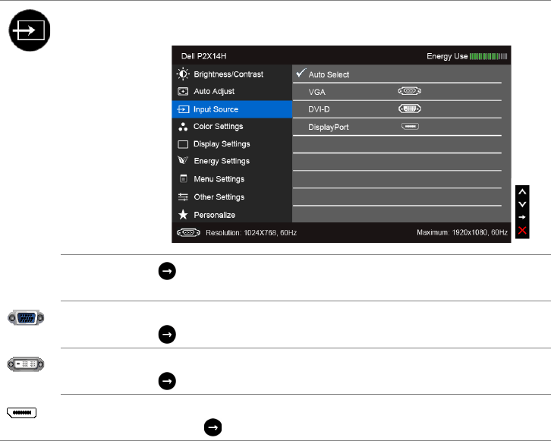The image size is (551, 441).
Task: Click the VGA icon in OSD status bar
Action: 188,232
